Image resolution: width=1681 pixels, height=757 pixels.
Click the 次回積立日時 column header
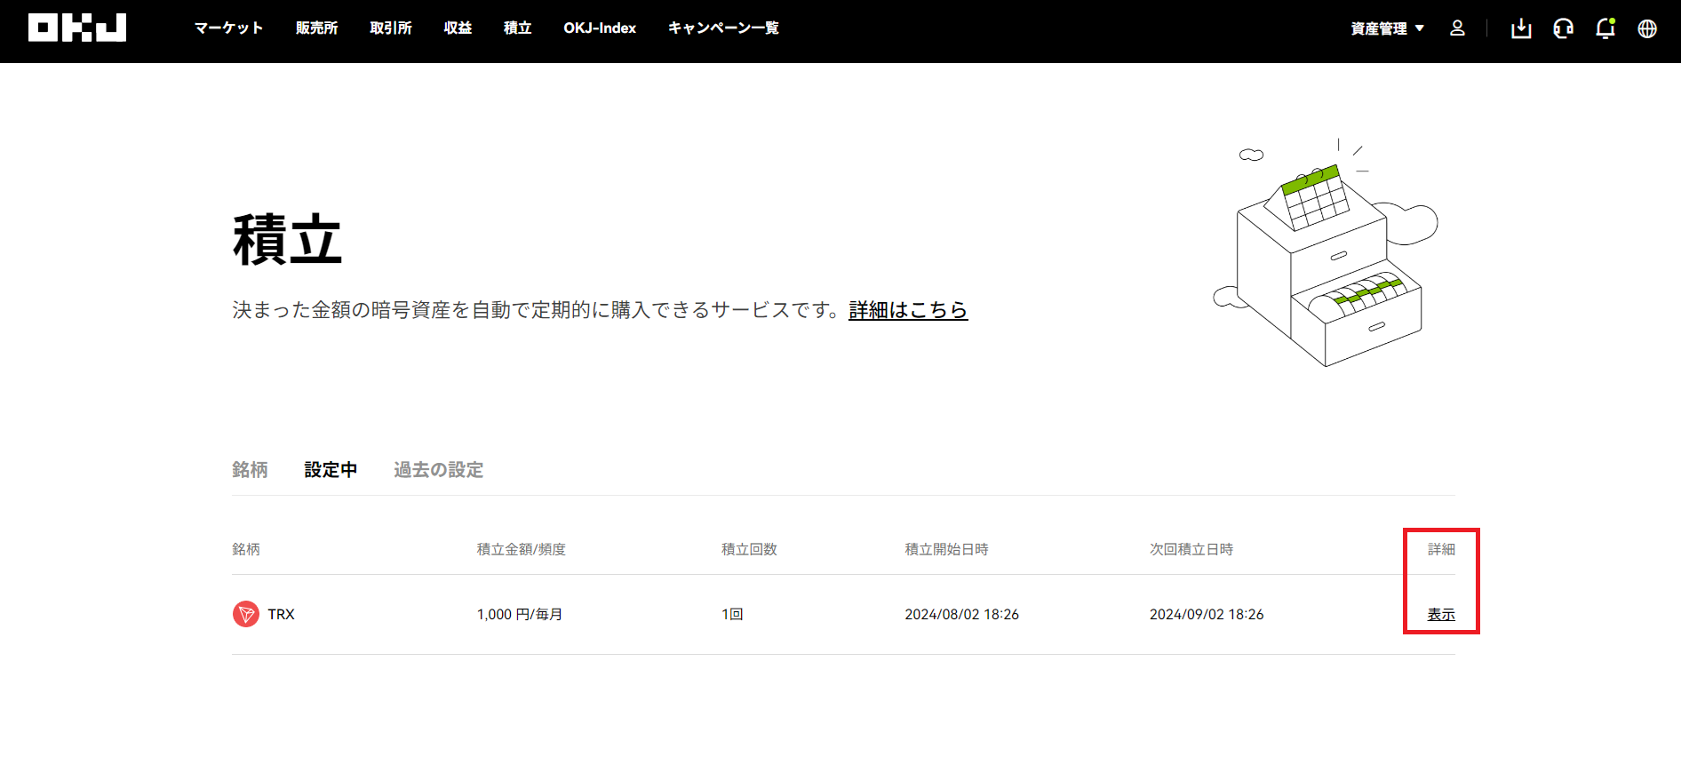1191,549
